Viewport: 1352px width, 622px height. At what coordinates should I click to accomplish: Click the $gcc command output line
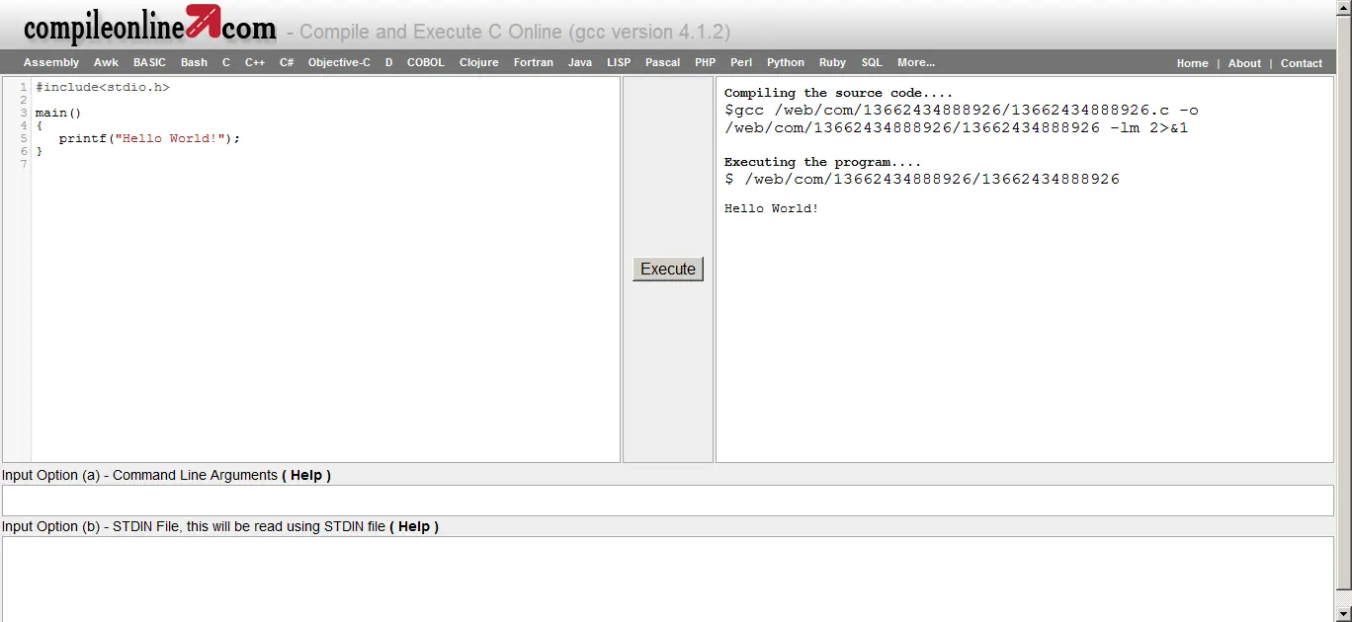click(962, 119)
